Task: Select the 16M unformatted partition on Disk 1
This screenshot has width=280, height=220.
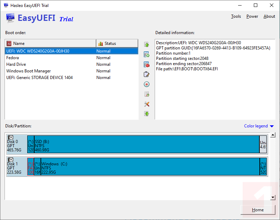Action: click(37, 166)
